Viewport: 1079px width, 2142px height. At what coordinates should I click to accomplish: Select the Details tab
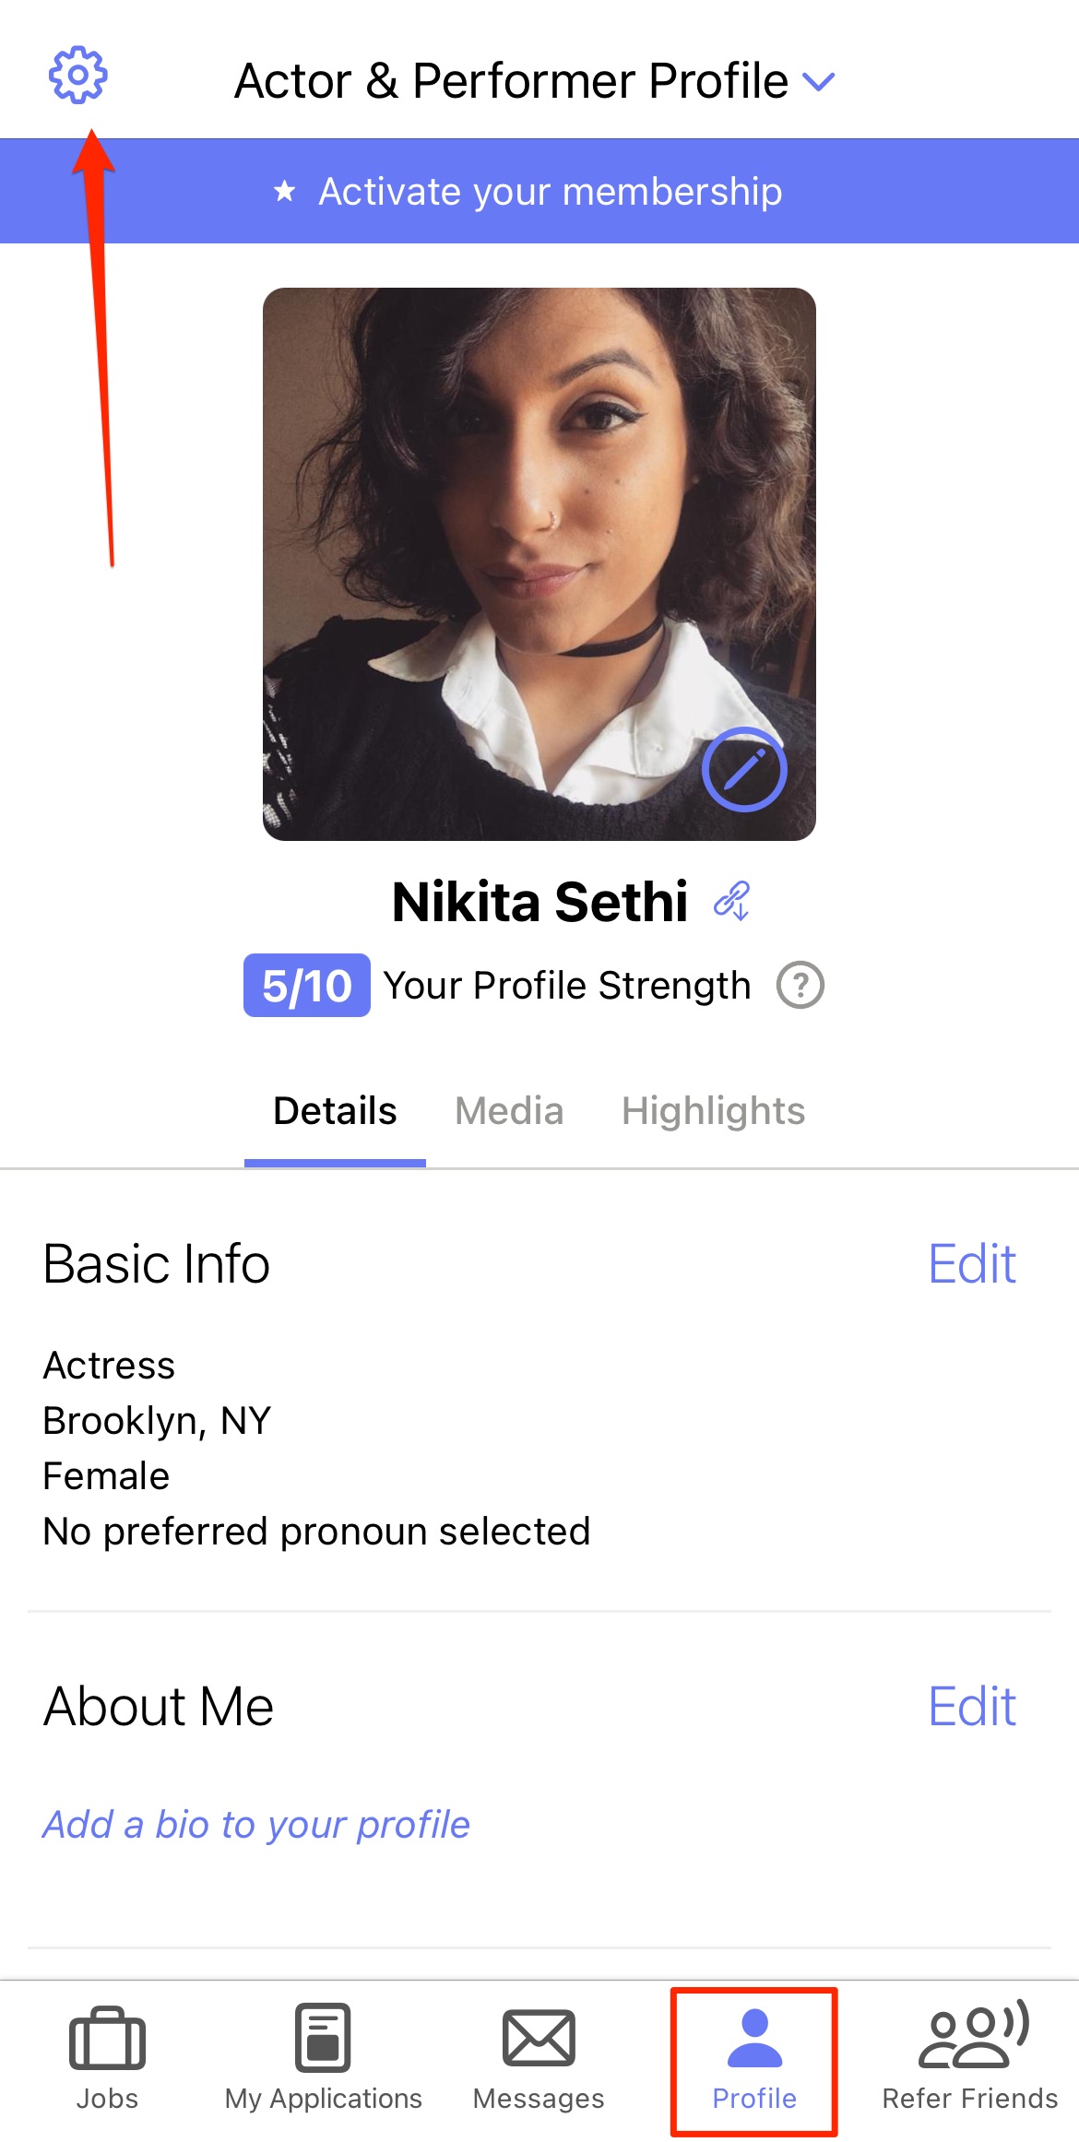335,1111
